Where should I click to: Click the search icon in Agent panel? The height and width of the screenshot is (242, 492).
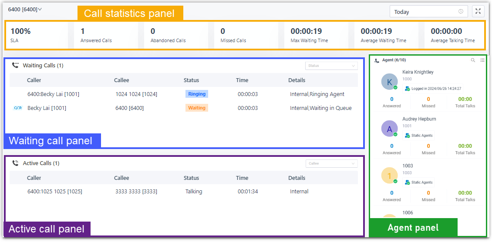(x=473, y=60)
